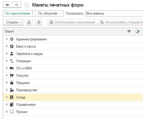
Task: Select the Зарплата и кадры row text
Action: pyautogui.click(x=29, y=54)
